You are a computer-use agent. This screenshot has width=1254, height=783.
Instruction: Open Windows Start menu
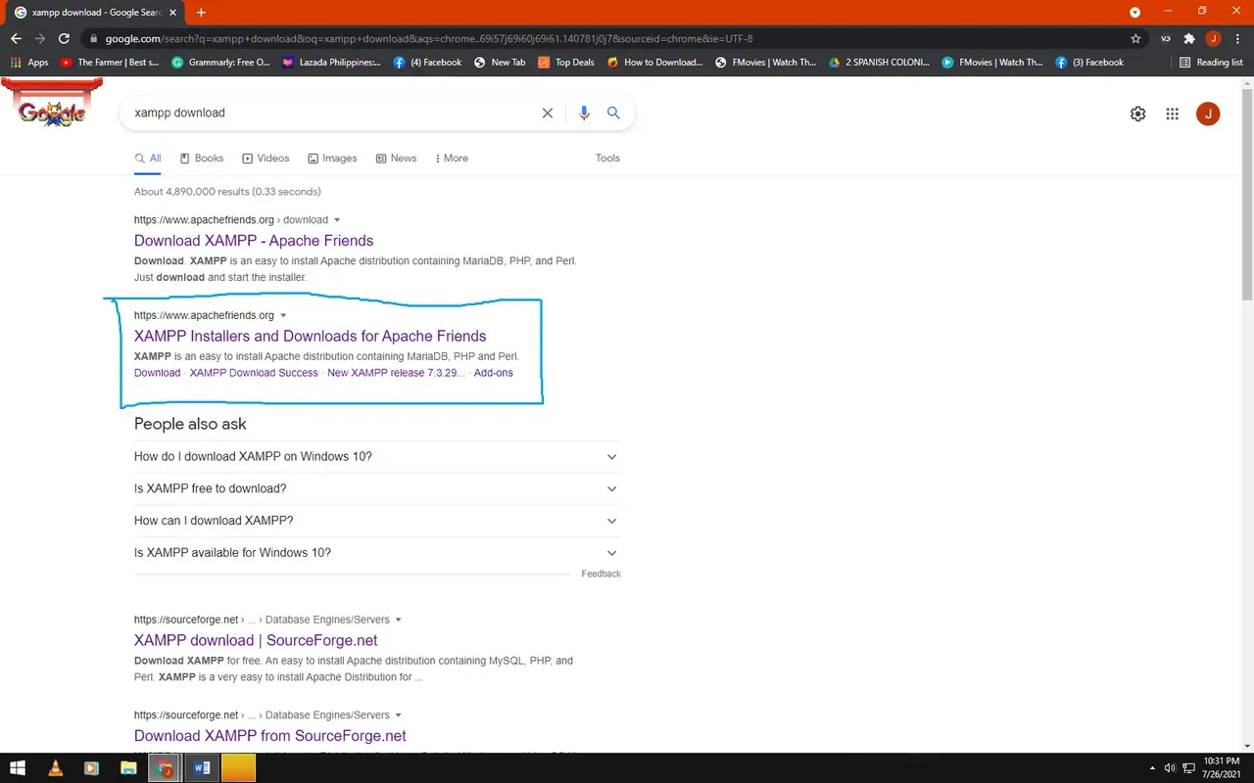click(18, 768)
